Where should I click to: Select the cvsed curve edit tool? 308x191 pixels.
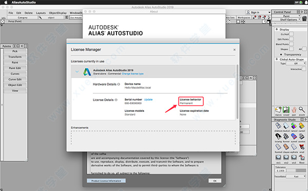pos(286,110)
